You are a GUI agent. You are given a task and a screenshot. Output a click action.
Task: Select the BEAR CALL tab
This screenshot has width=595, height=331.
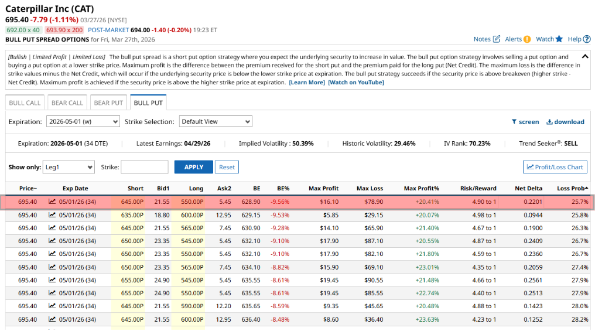67,103
